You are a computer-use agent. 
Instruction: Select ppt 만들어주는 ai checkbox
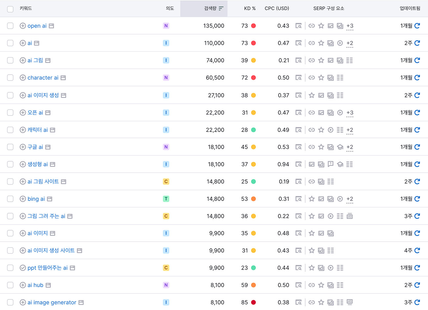(x=10, y=268)
